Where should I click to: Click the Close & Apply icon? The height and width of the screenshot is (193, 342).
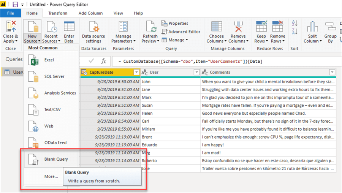[11, 27]
